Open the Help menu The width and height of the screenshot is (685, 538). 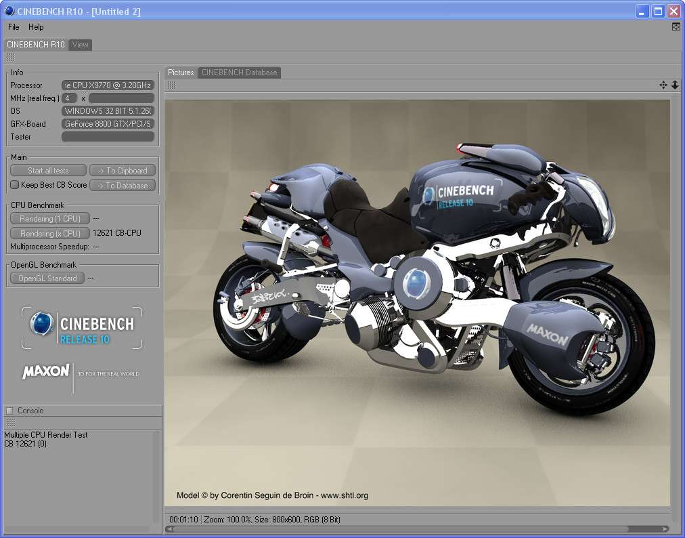point(36,27)
